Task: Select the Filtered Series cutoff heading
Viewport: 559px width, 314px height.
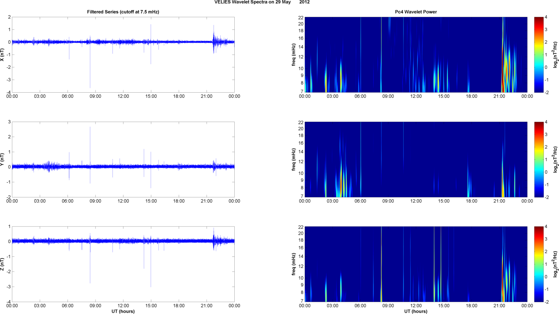Action: point(123,12)
